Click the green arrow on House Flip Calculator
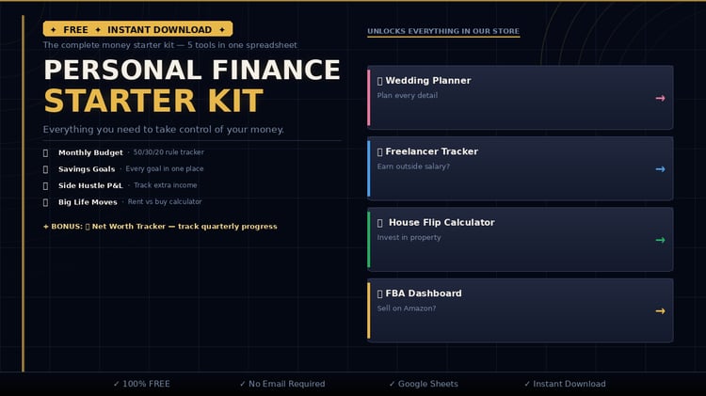This screenshot has width=706, height=396. pos(660,240)
